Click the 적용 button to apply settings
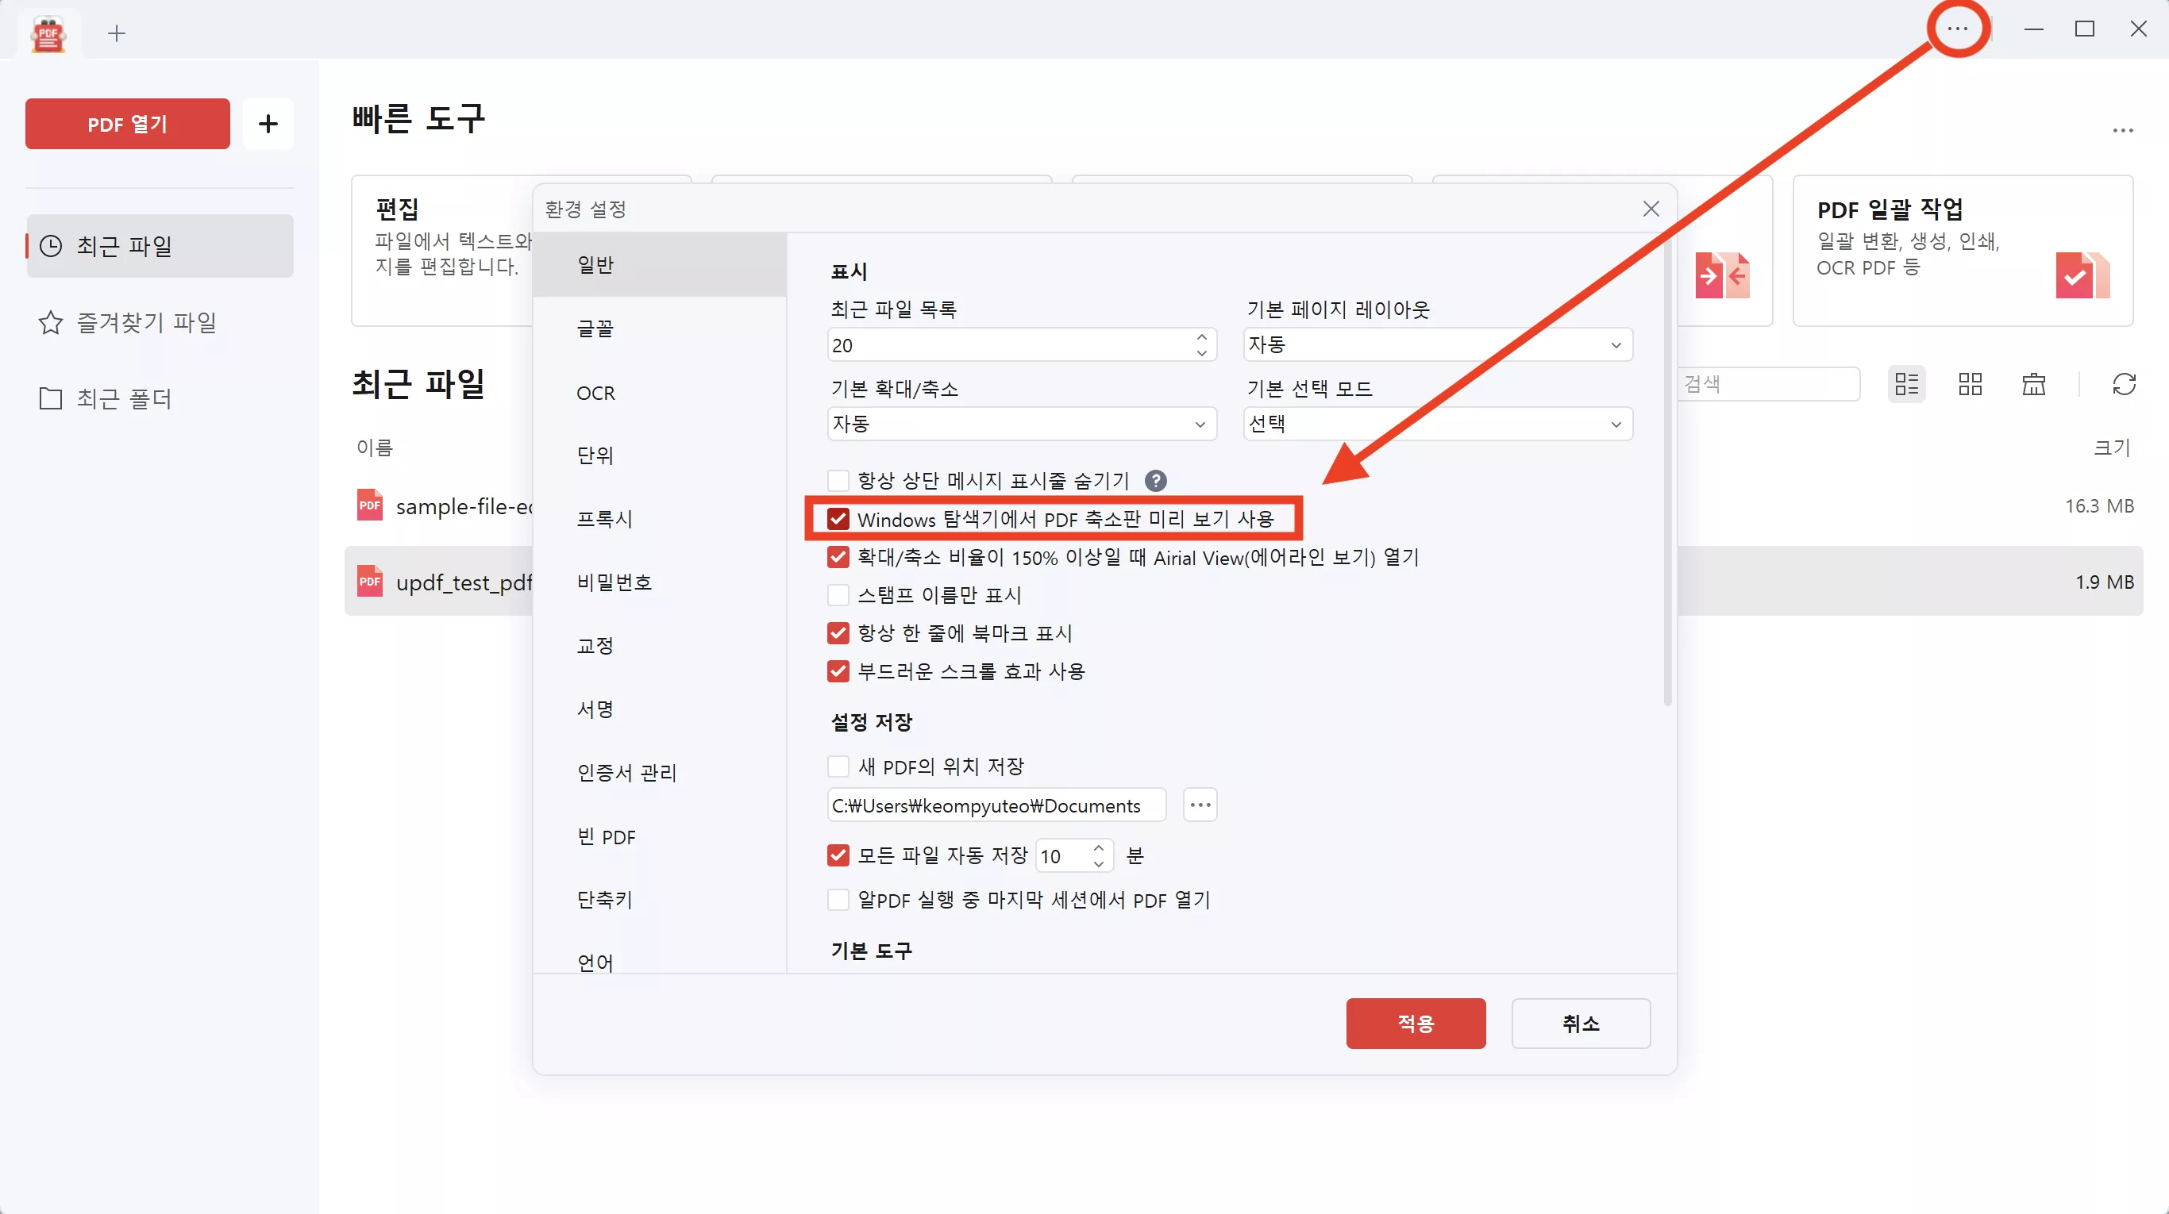The height and width of the screenshot is (1214, 2169). click(1416, 1023)
